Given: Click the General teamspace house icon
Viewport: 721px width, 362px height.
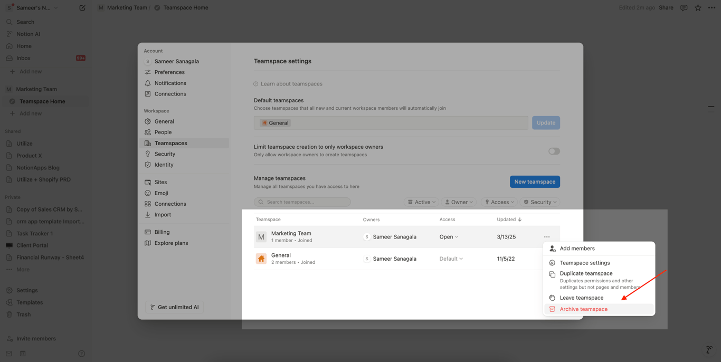Looking at the screenshot, I should point(261,259).
